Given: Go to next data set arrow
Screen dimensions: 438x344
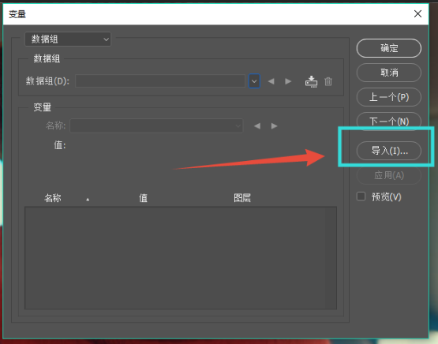Looking at the screenshot, I should 288,81.
